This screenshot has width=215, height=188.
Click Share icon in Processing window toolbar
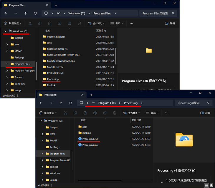pyautogui.click(x=105, y=113)
